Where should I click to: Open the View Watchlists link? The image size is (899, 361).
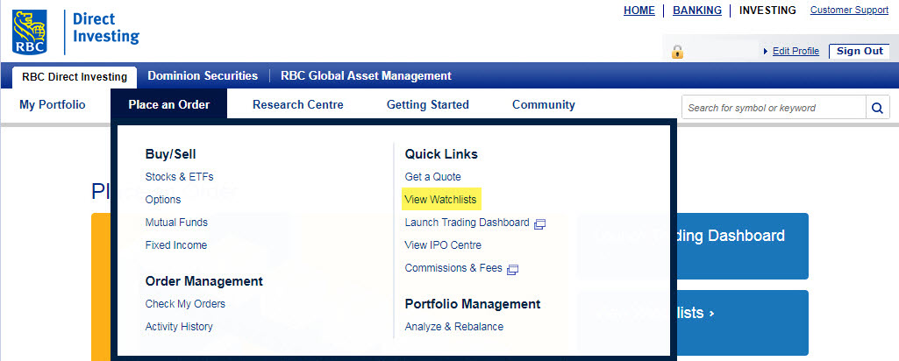[440, 200]
